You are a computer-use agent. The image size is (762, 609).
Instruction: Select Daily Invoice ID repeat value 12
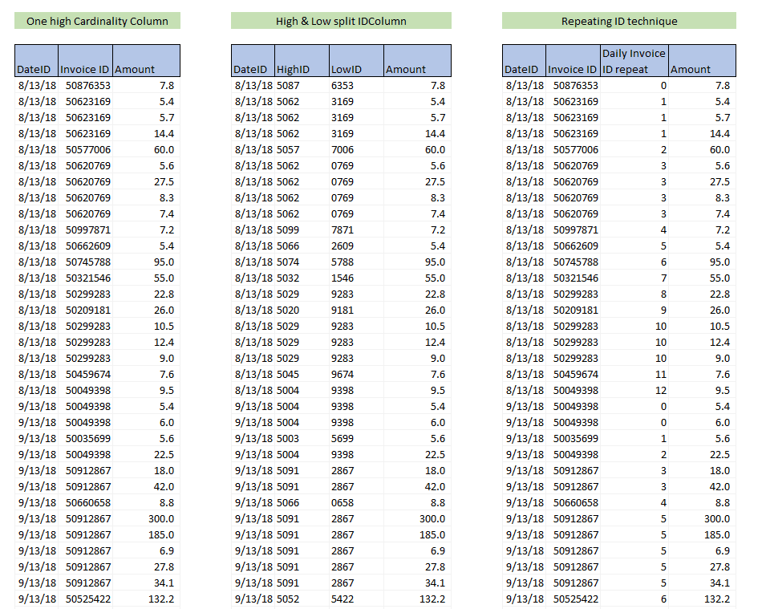click(x=634, y=390)
